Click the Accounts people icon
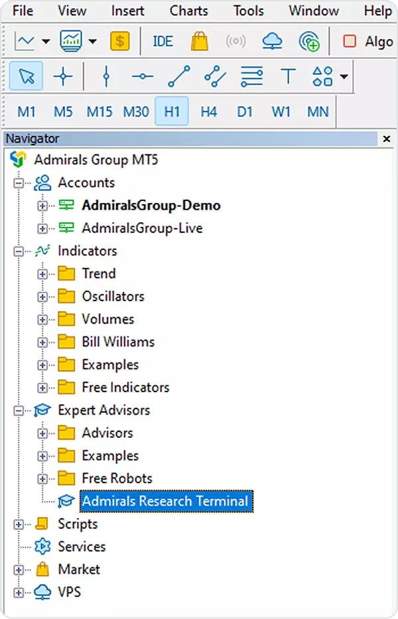Viewport: 398px width, 619px height. (x=42, y=182)
